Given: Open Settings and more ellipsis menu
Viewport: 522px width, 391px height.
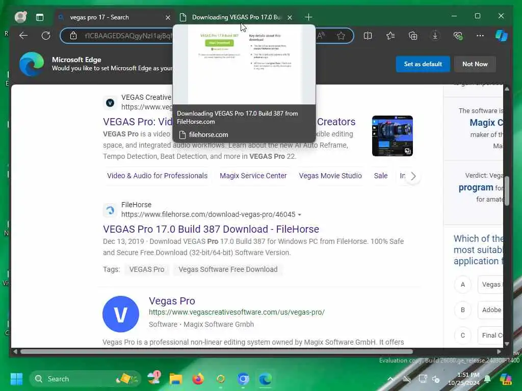Looking at the screenshot, I should point(480,36).
